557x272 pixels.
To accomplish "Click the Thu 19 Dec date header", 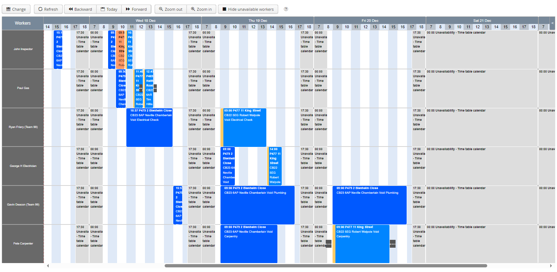I will (x=258, y=21).
